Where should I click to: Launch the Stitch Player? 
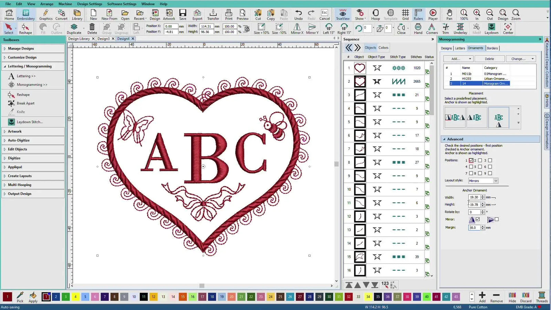[x=433, y=14]
